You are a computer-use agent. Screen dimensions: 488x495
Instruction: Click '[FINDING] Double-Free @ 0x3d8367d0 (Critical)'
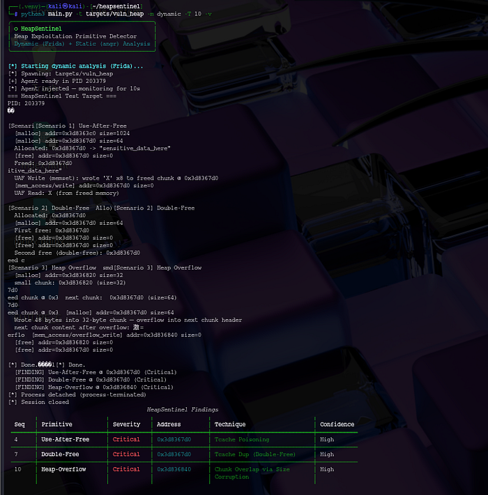click(91, 379)
